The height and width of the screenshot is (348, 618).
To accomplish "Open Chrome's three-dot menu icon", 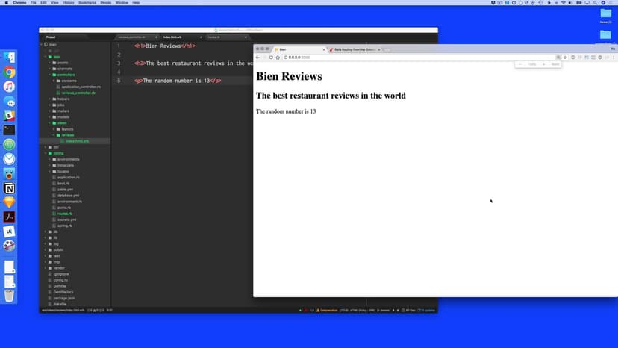I will (613, 58).
